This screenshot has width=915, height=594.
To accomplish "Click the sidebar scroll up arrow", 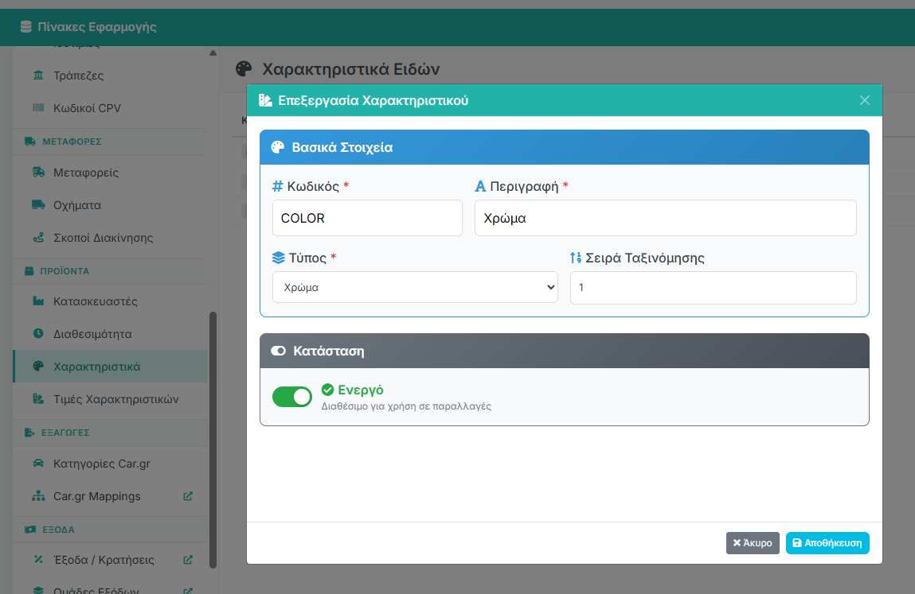I will pos(213,53).
